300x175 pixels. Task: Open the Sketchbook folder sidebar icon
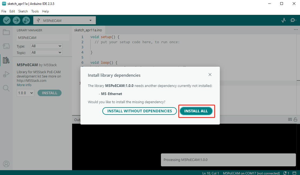coord(6,32)
